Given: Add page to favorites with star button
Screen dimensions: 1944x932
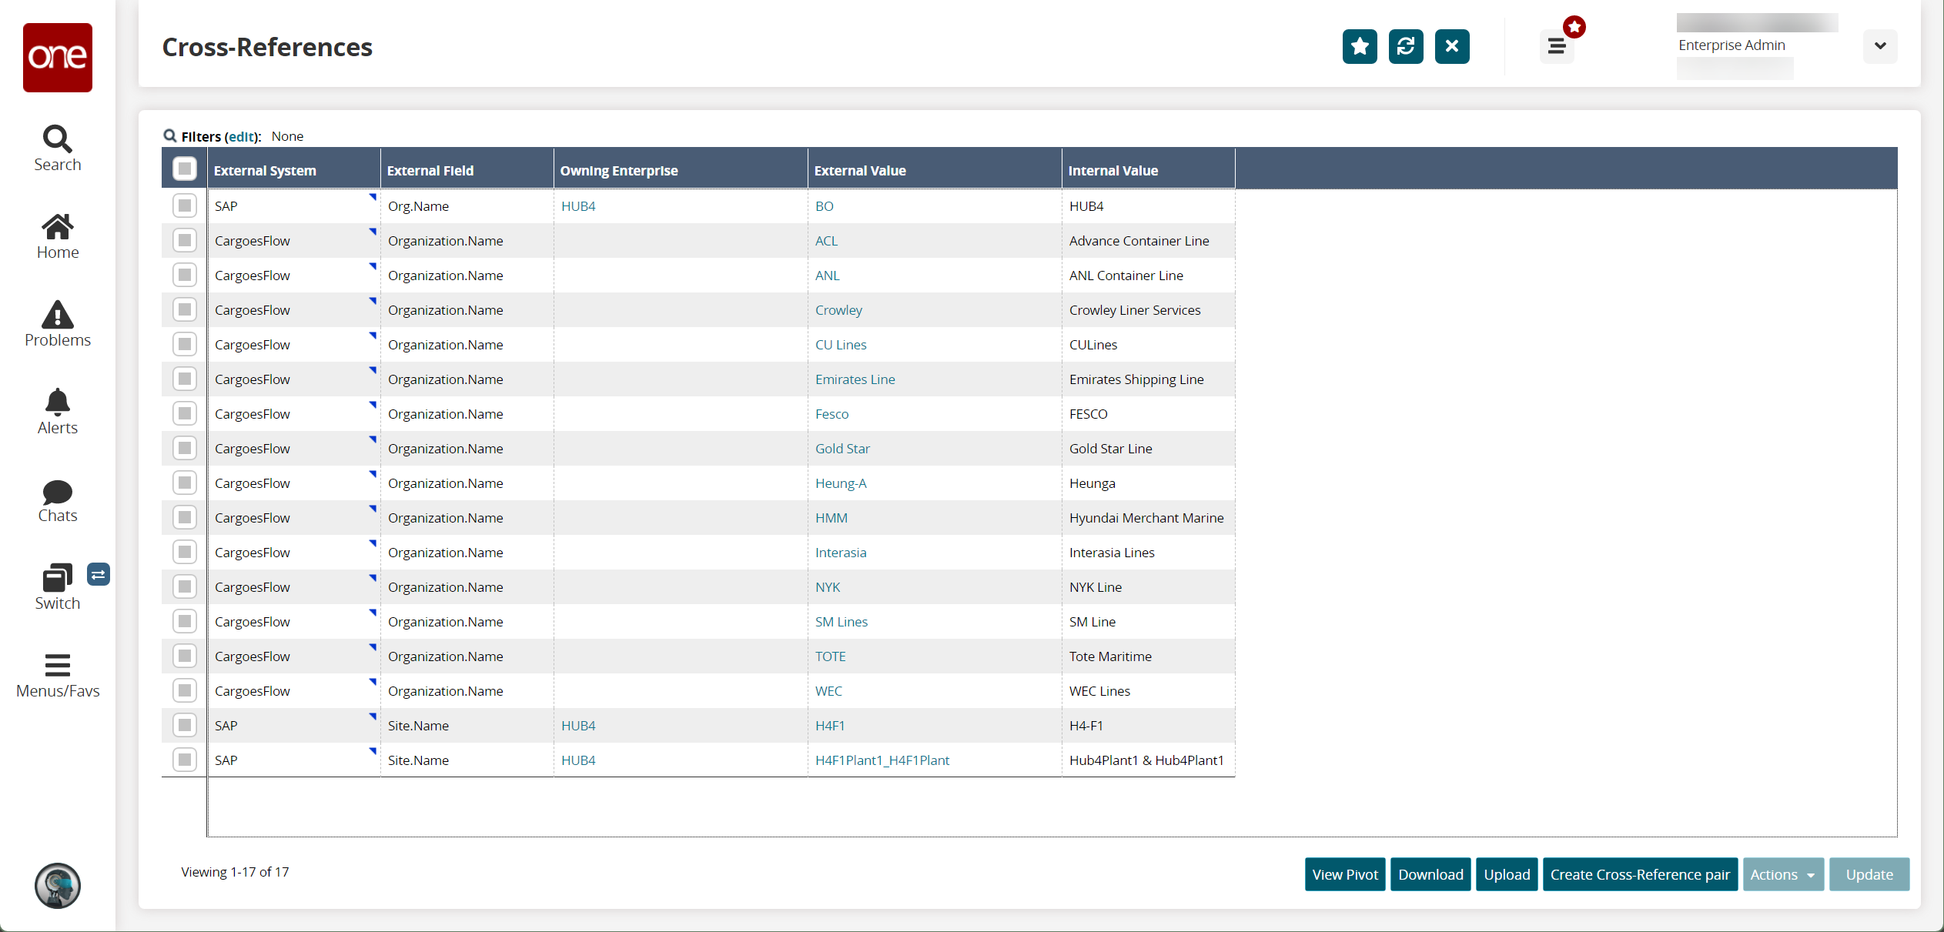Looking at the screenshot, I should pyautogui.click(x=1360, y=47).
